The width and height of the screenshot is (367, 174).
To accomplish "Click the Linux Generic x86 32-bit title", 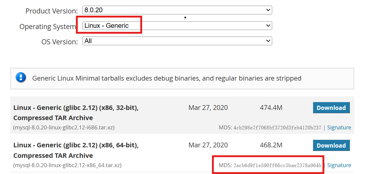I will [76, 113].
